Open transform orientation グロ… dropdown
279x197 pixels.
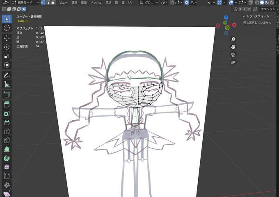click(149, 2)
